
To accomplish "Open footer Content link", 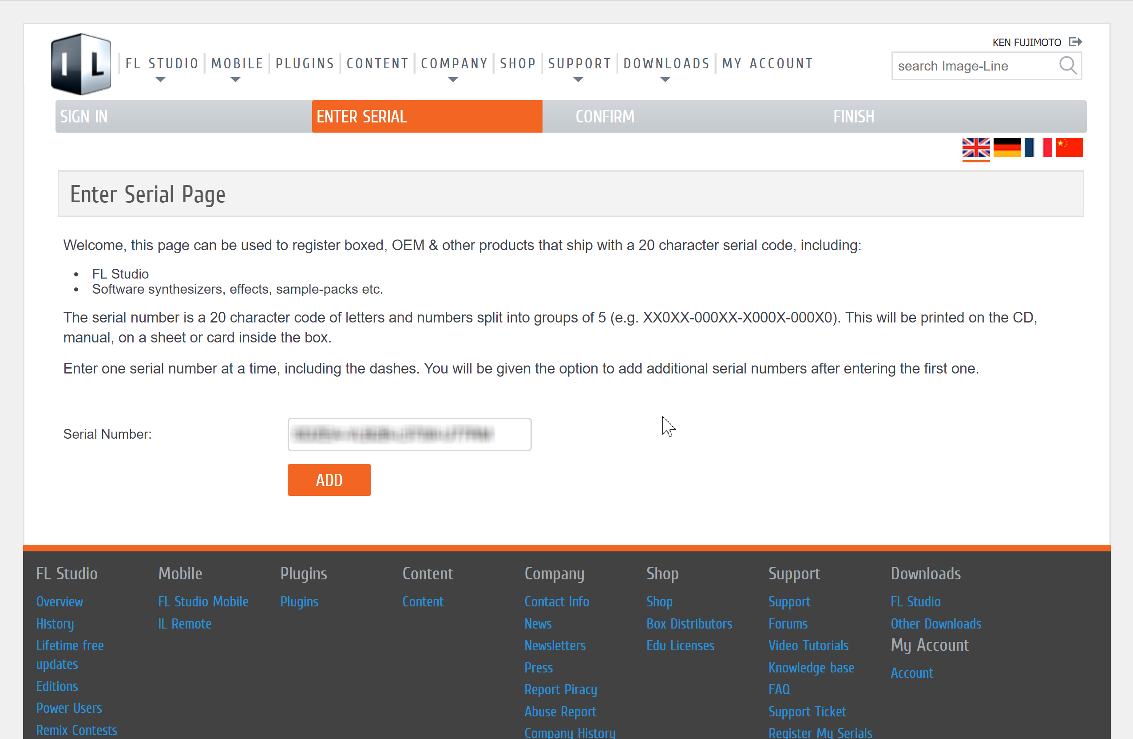I will point(423,601).
